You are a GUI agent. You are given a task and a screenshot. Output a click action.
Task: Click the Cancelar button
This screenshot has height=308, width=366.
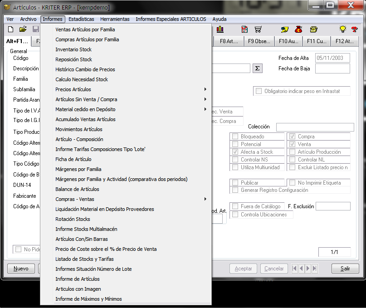pos(274,269)
